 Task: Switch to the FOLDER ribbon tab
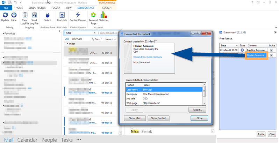click(56, 8)
